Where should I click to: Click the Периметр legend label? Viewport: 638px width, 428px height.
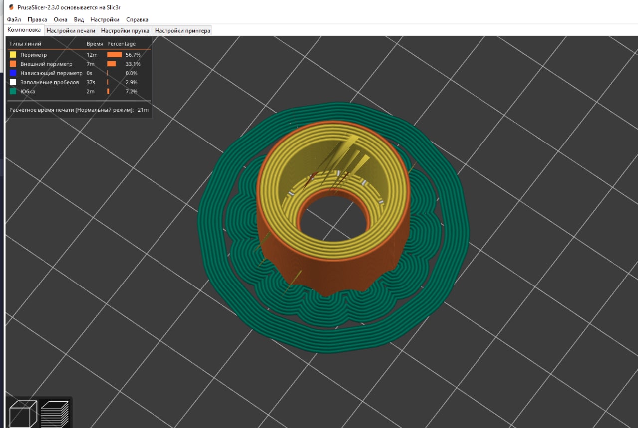click(33, 55)
